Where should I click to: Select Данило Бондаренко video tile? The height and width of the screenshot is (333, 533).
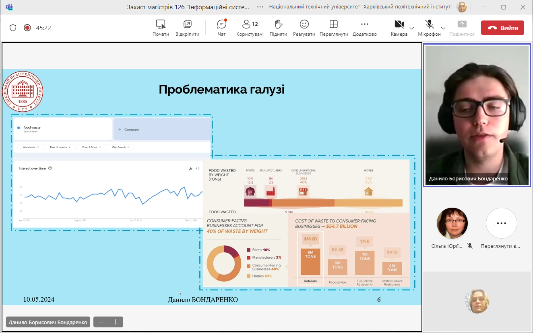coord(477,115)
